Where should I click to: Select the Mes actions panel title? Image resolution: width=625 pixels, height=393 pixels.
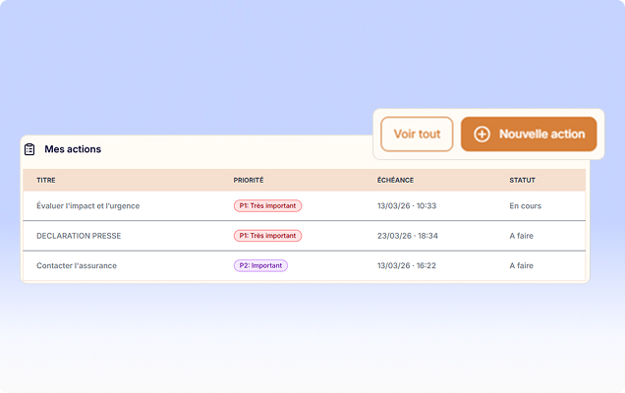coord(73,149)
